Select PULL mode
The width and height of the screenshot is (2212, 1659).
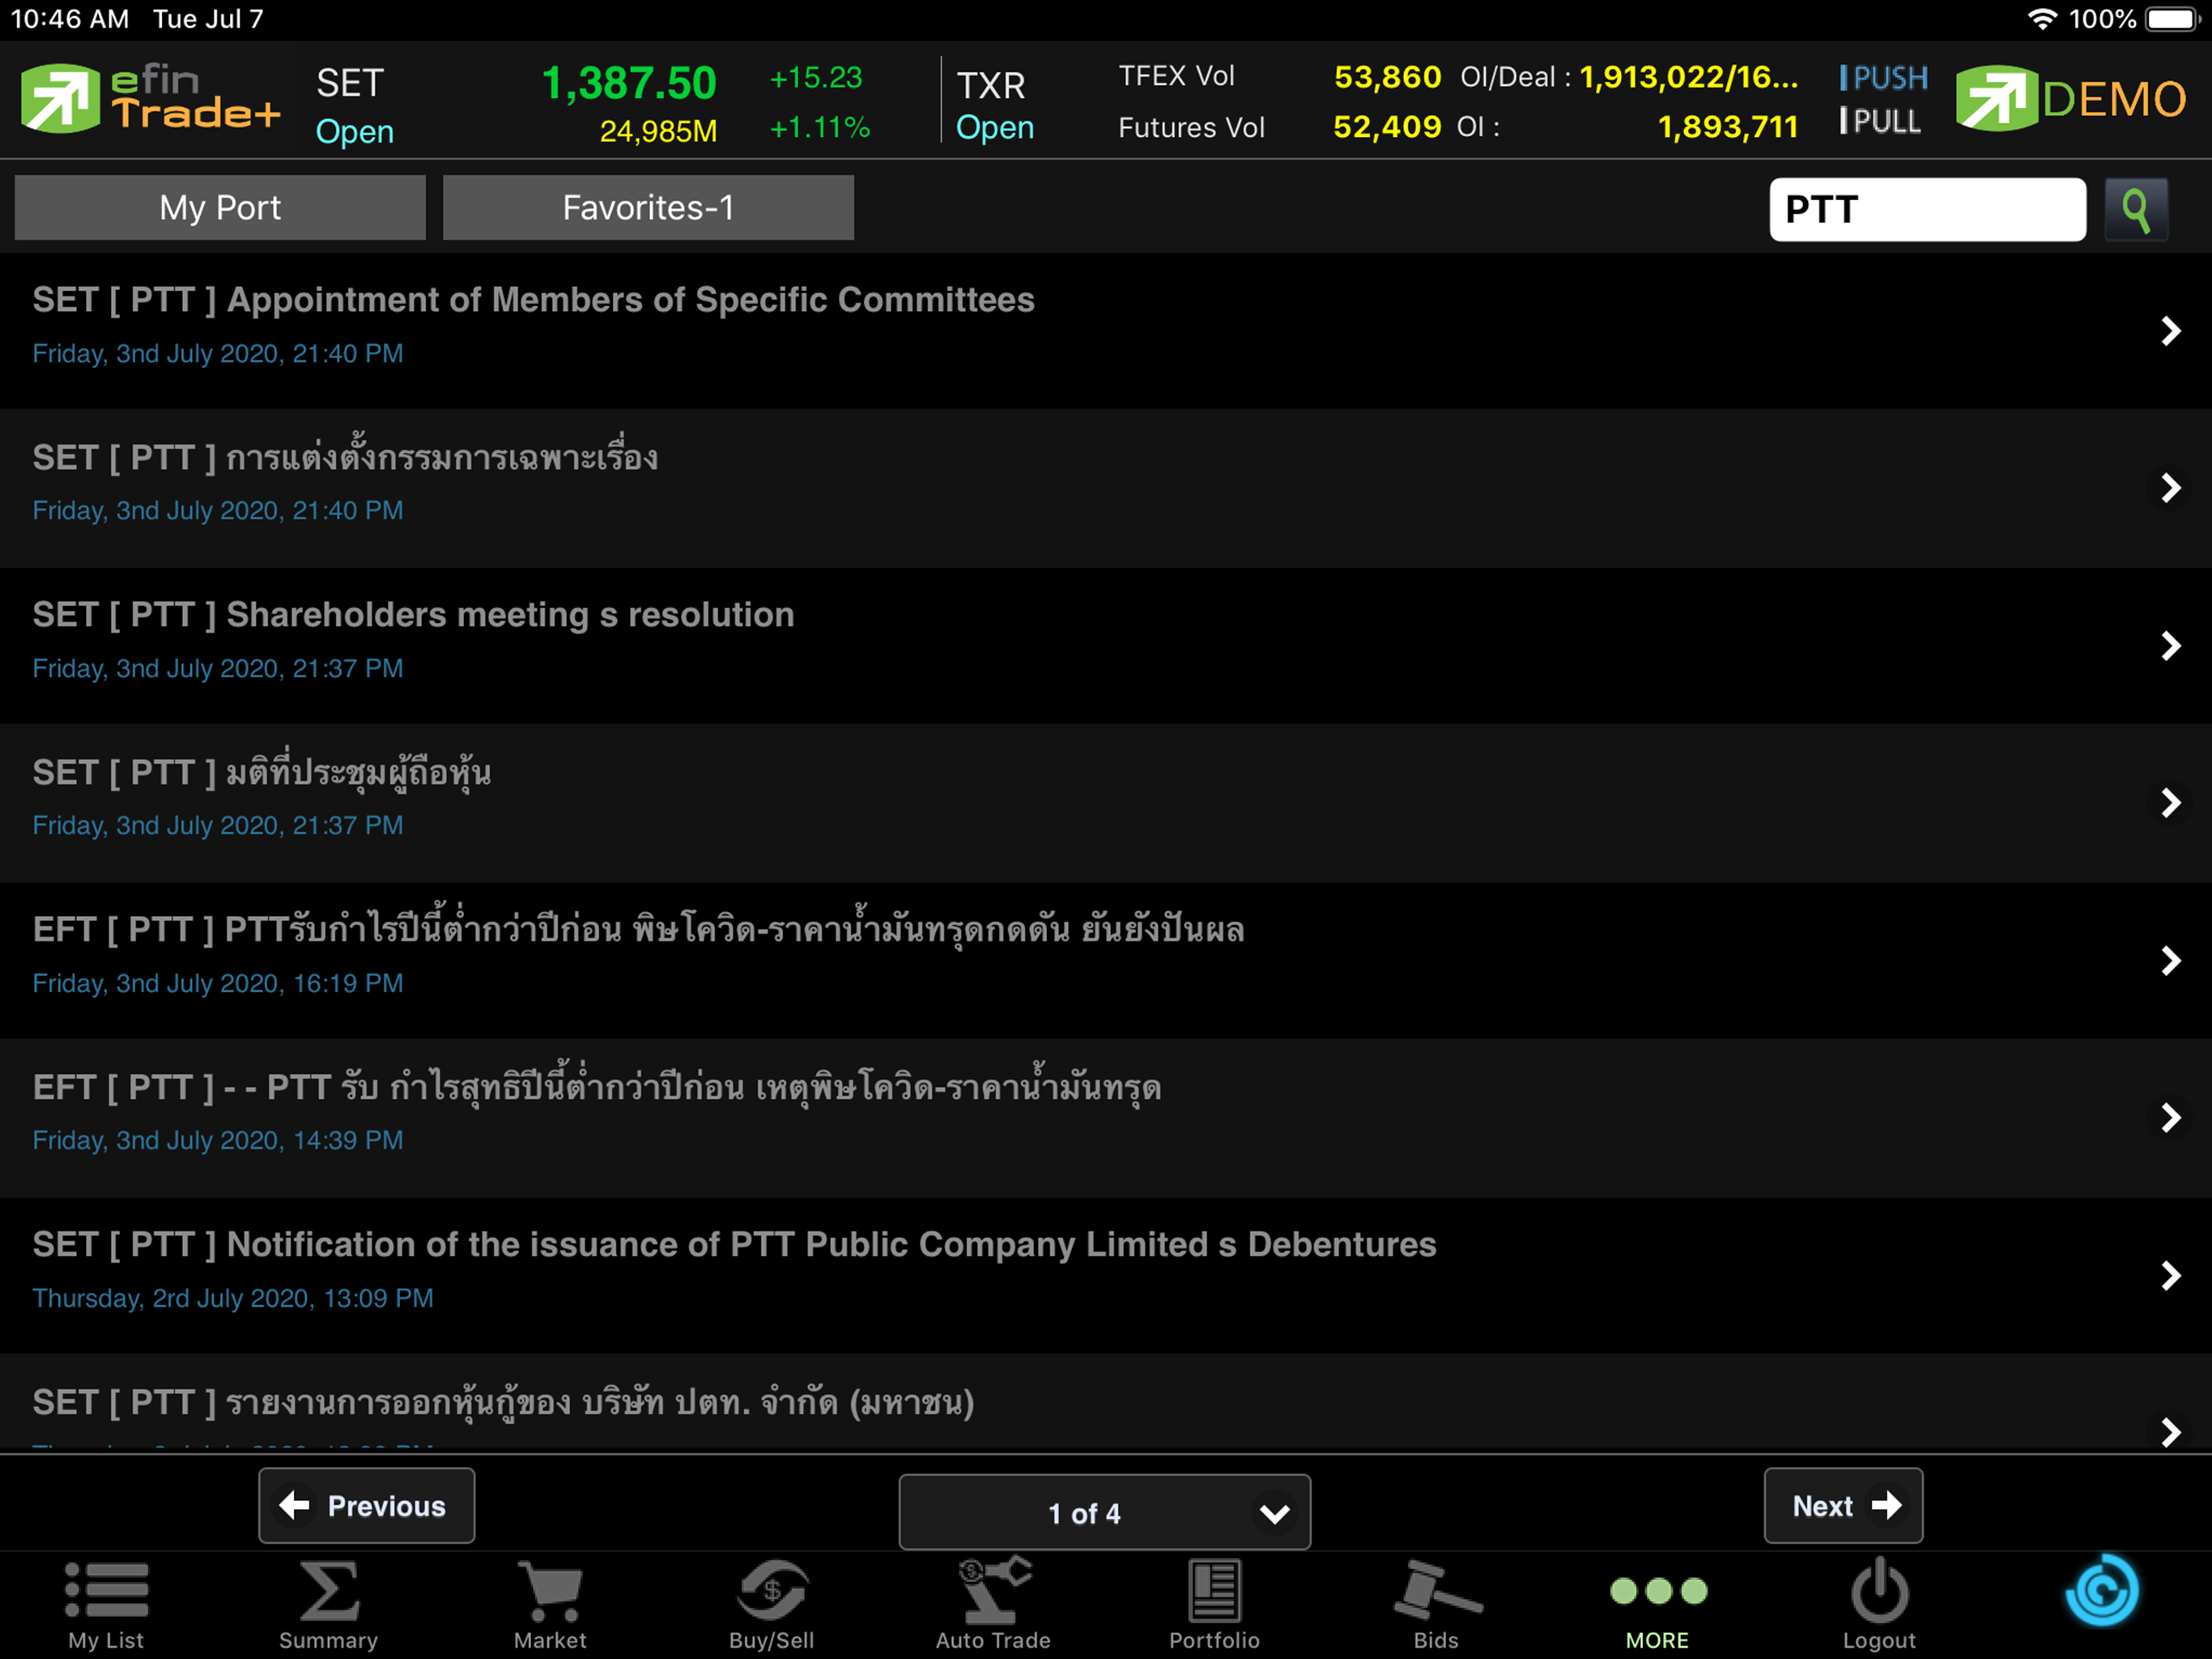[1880, 121]
